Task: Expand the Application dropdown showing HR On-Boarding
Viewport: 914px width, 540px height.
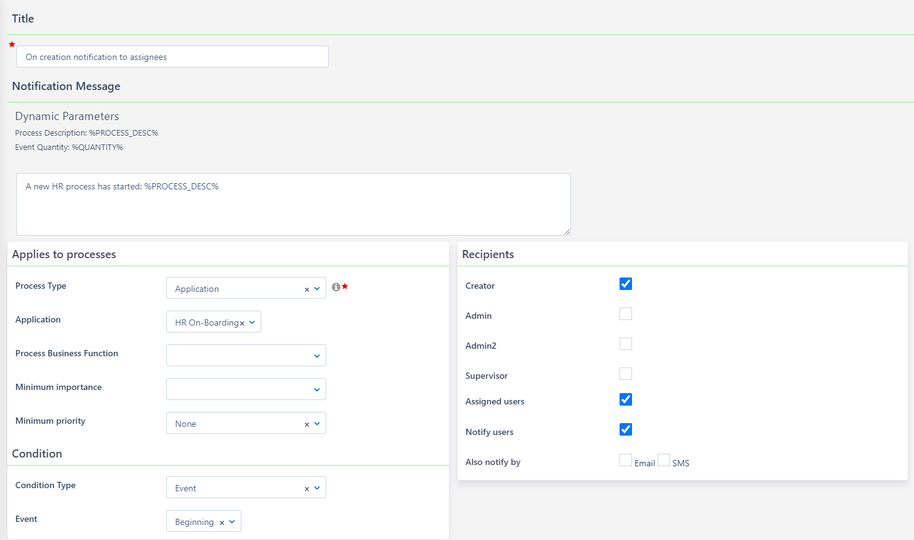Action: pos(253,321)
